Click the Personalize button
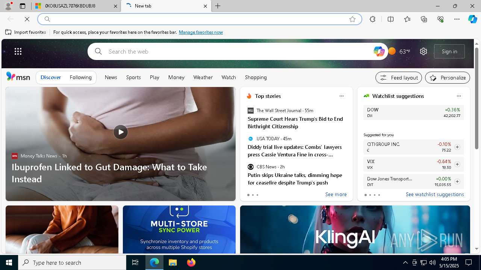The width and height of the screenshot is (481, 270). pos(448,78)
